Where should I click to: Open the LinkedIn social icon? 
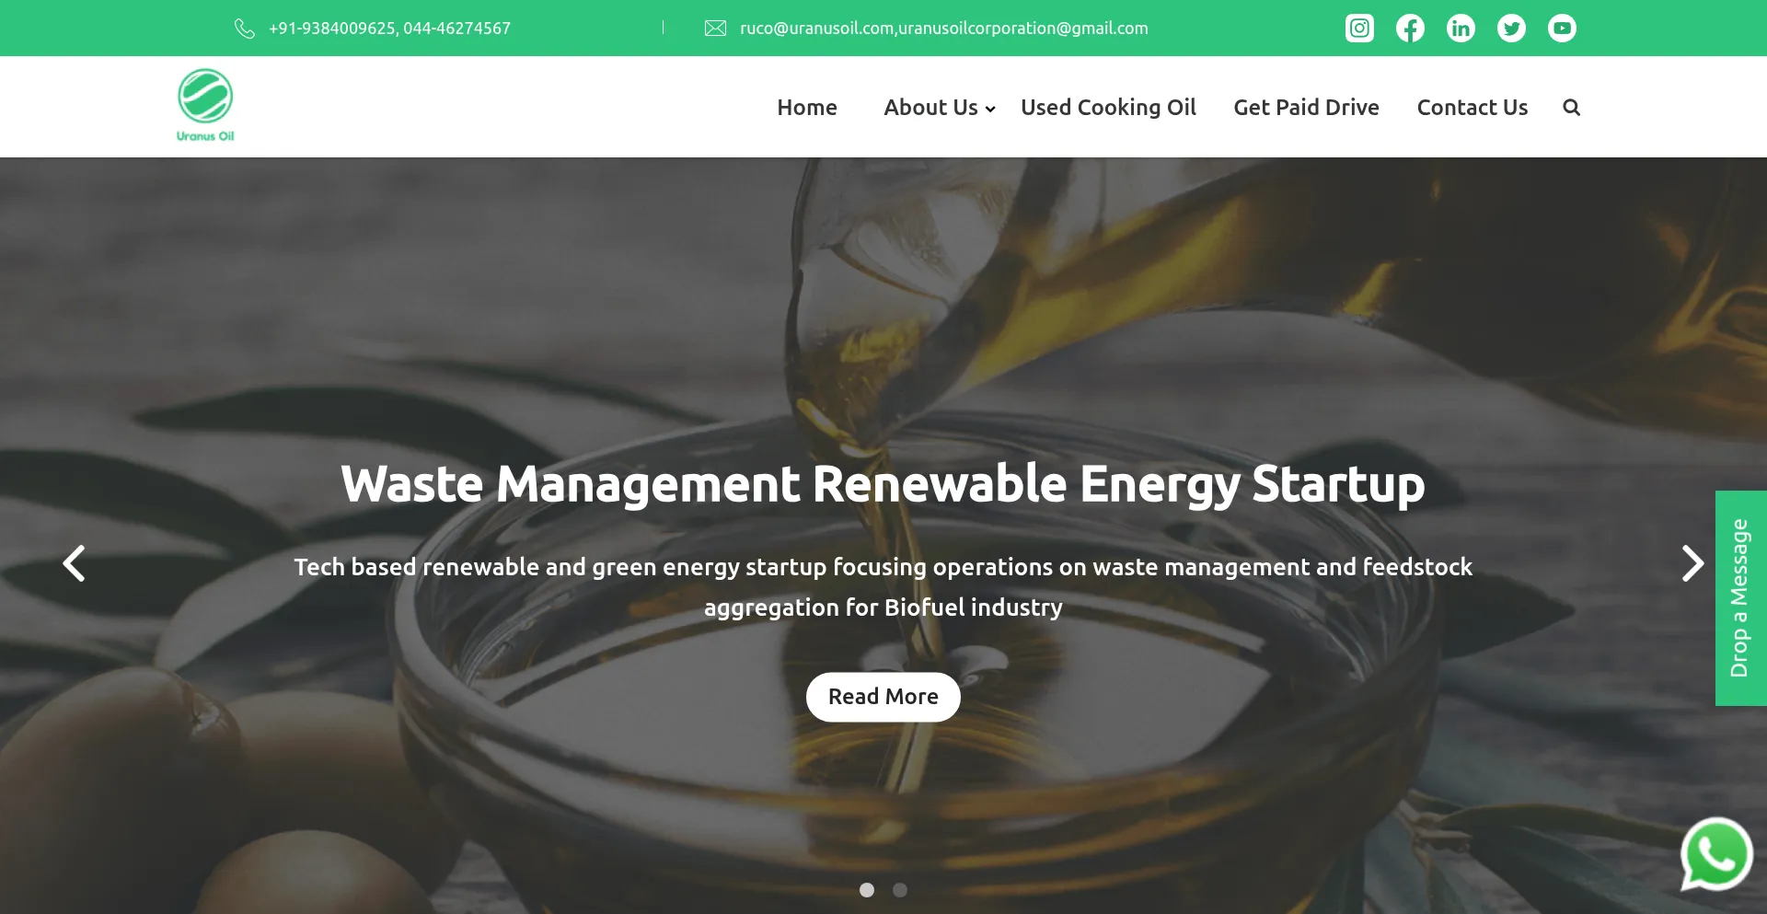(x=1461, y=29)
